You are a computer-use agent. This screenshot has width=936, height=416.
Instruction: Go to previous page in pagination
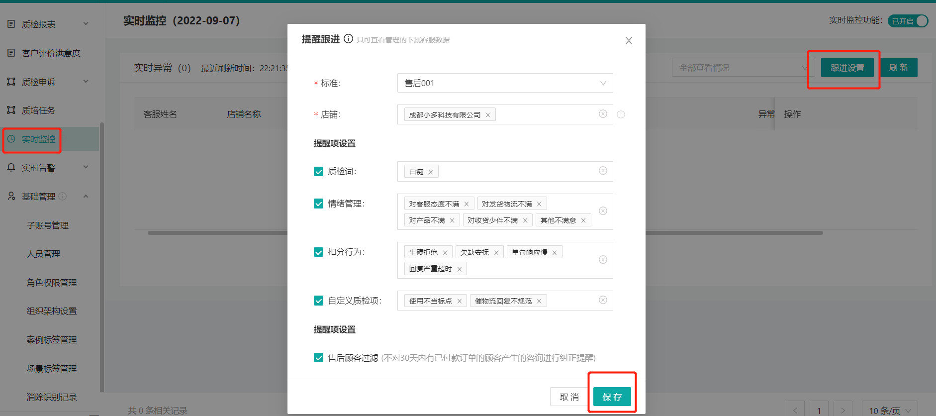point(795,410)
